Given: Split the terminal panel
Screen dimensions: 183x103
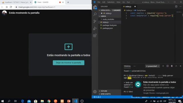Looking at the screenshot, I should (168, 66).
